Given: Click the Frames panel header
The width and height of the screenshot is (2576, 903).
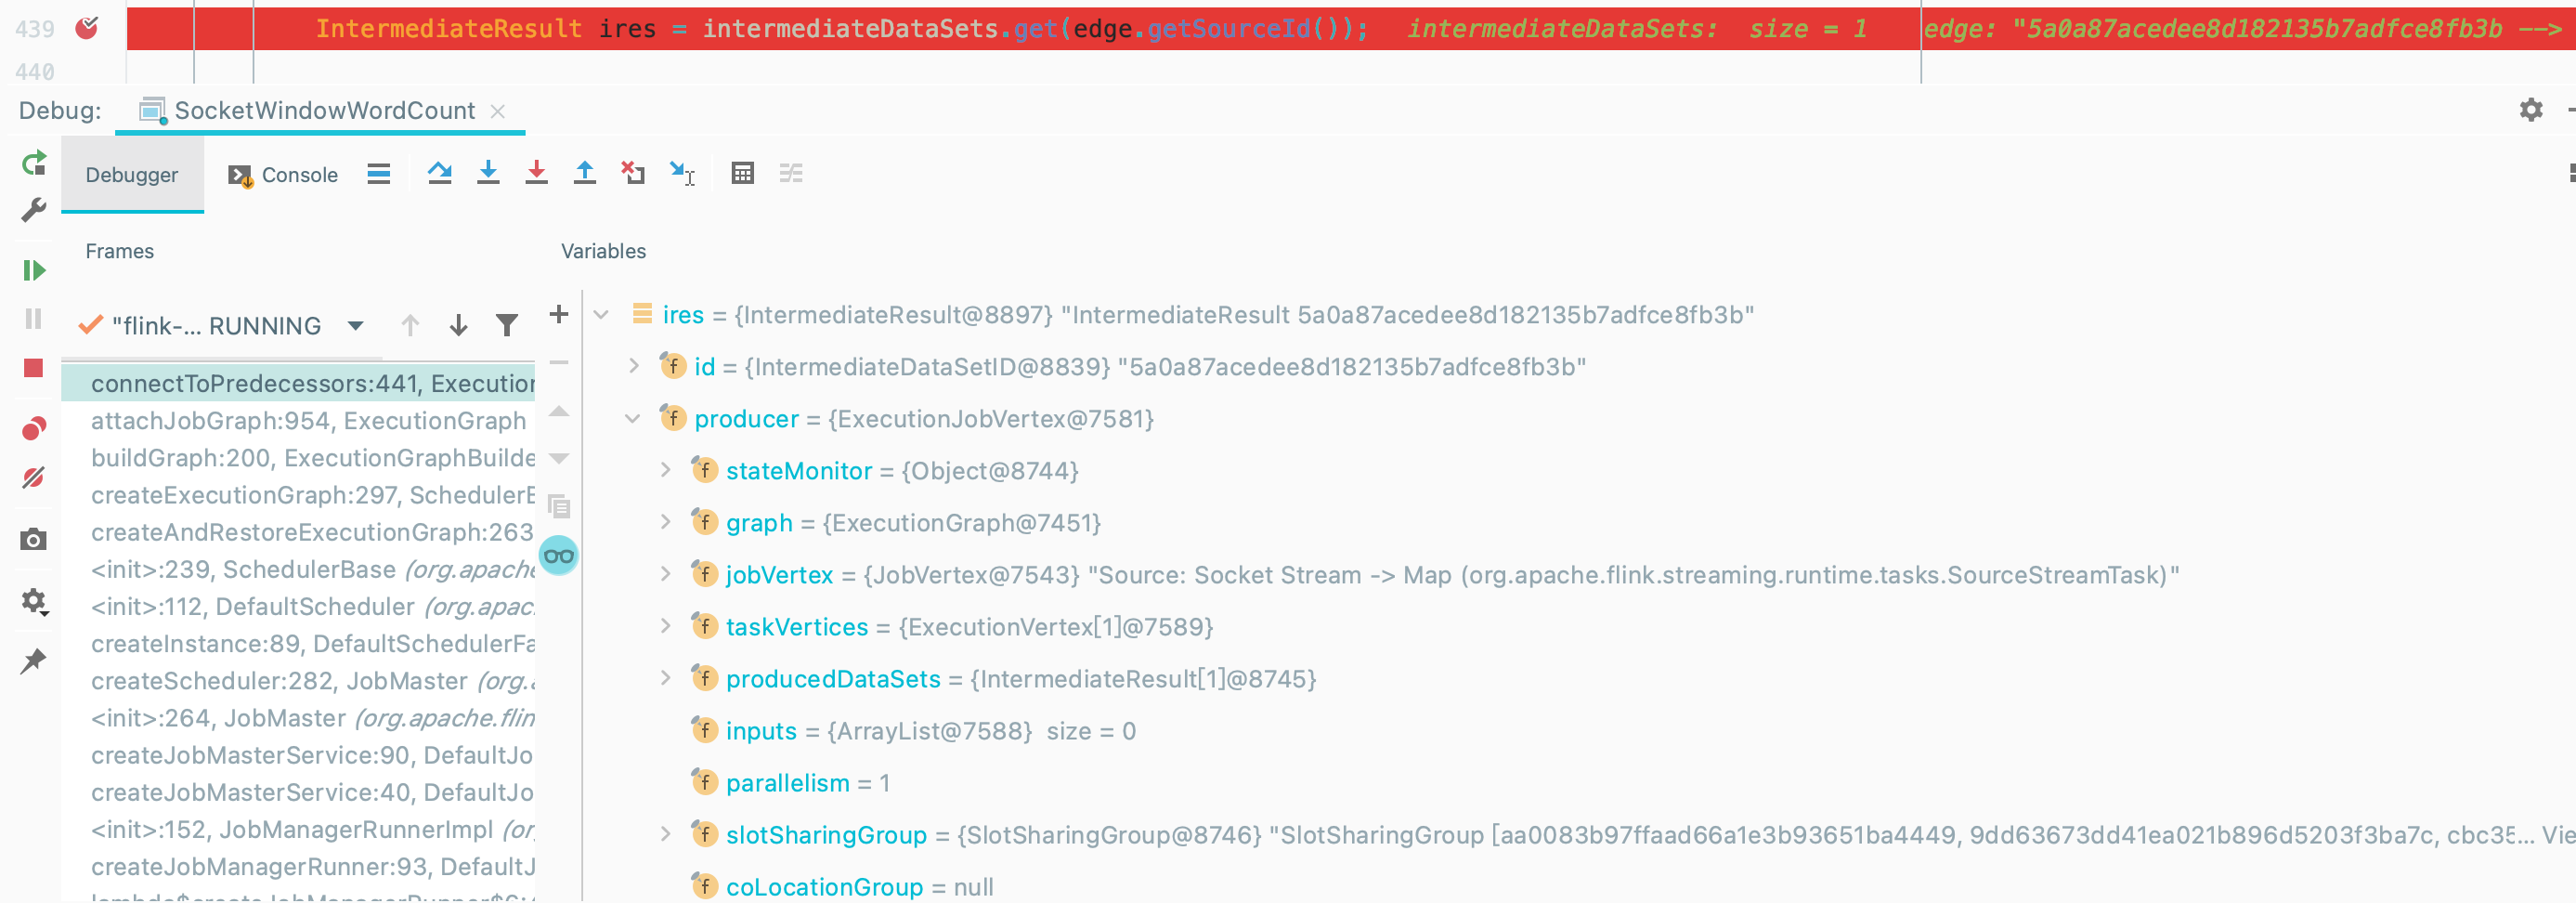Looking at the screenshot, I should click(x=120, y=251).
